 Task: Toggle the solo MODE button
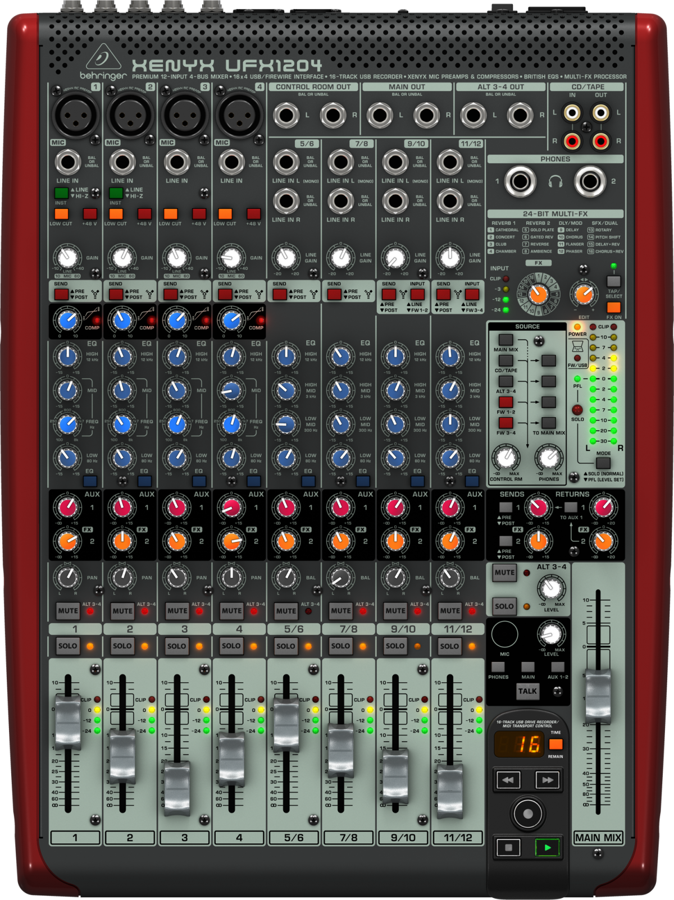(x=603, y=463)
